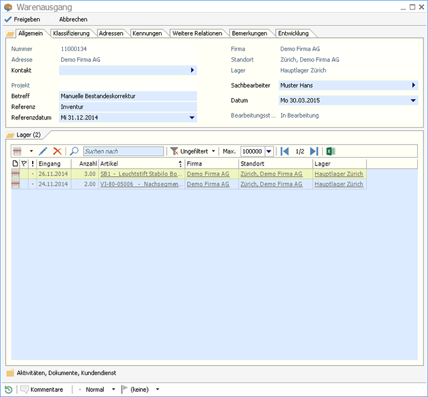Switch to the Klassifizierung tab
428x397 pixels.
71,33
